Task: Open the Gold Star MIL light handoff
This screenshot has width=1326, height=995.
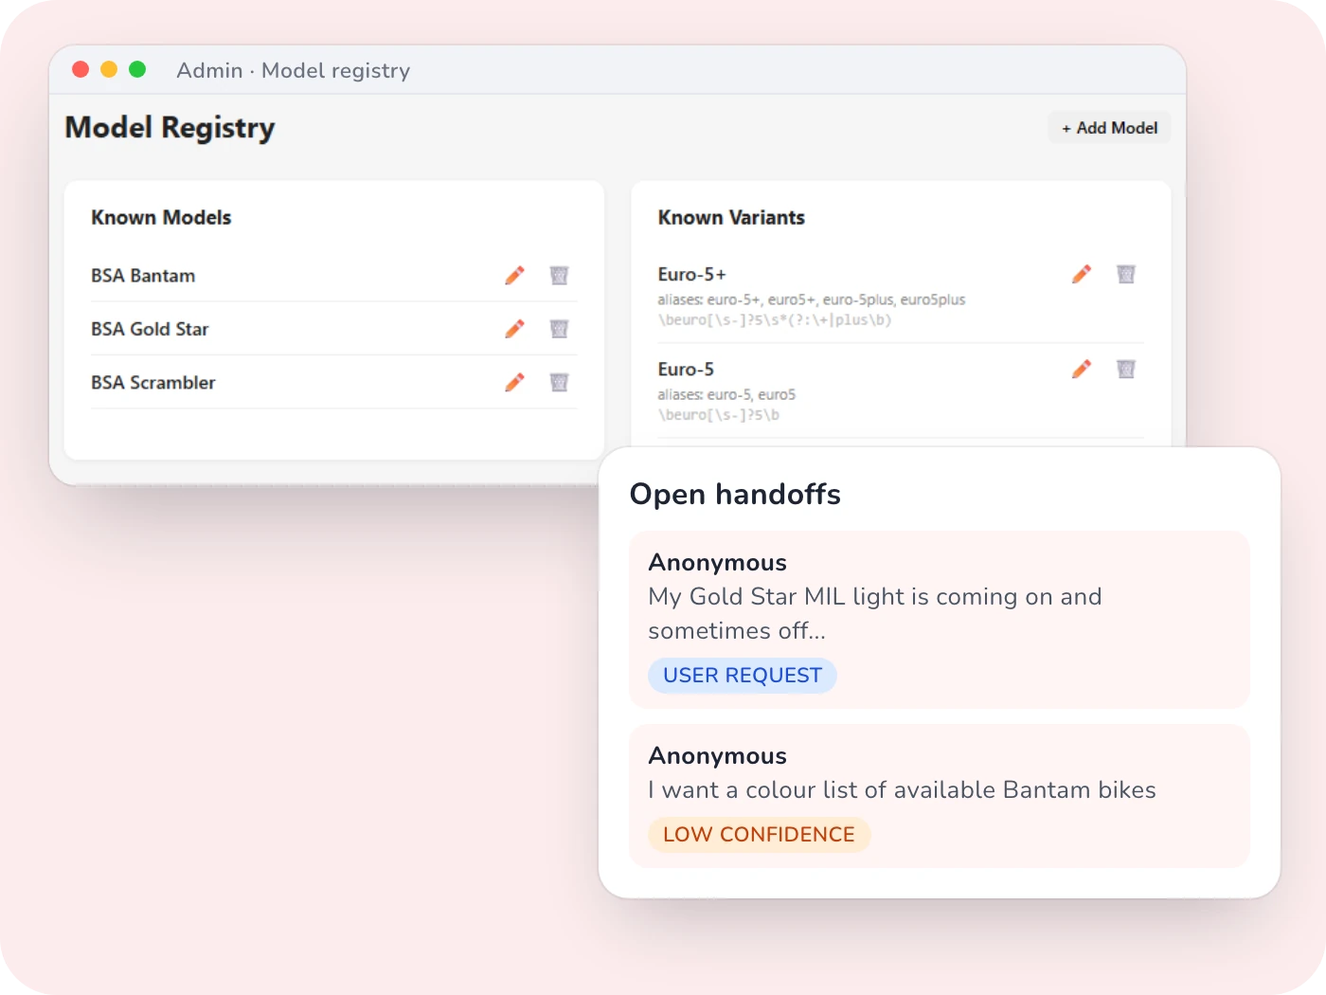Action: (x=940, y=620)
